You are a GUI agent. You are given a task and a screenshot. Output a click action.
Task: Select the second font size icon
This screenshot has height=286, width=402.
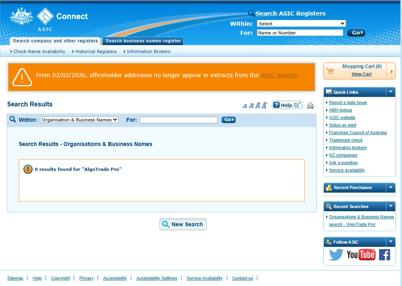coord(251,105)
